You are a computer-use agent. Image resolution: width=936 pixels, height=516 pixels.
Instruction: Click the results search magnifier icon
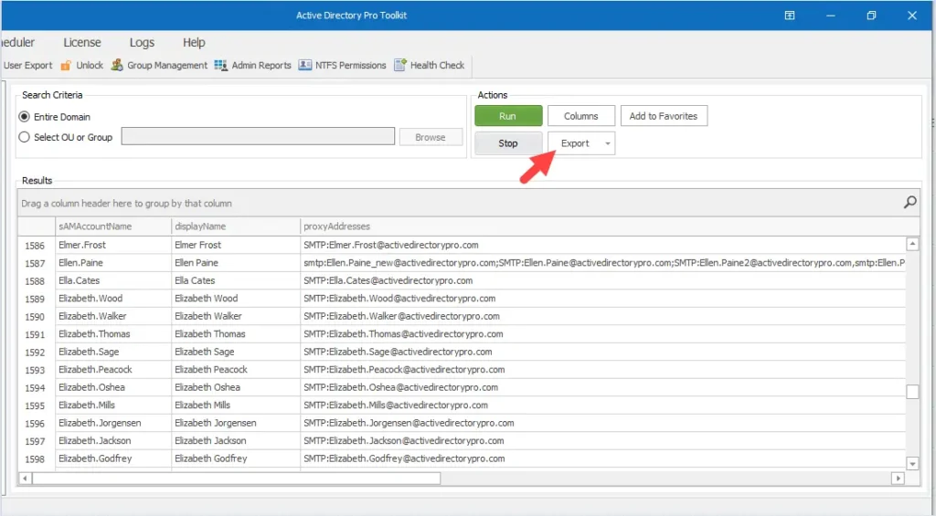click(x=909, y=203)
